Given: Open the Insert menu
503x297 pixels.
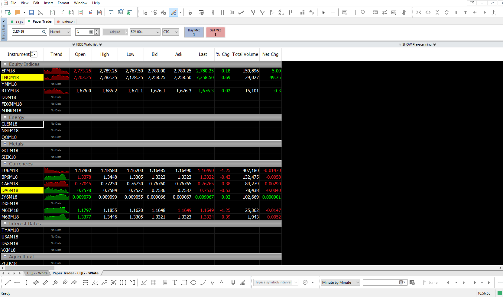Looking at the screenshot, I should point(48,3).
